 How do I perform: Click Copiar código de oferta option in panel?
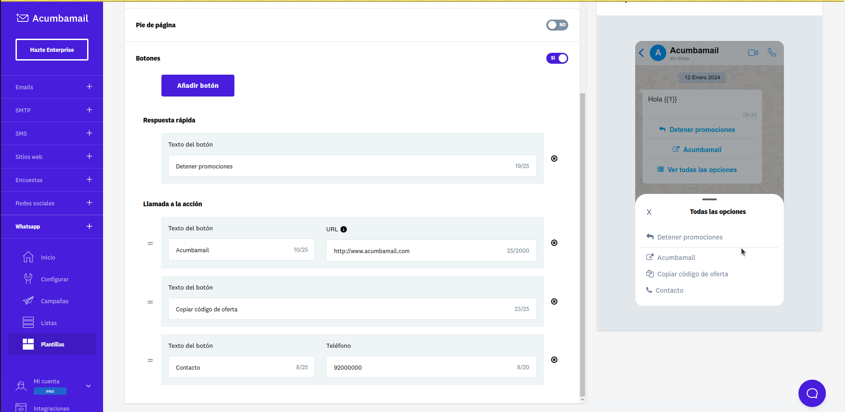pyautogui.click(x=687, y=274)
